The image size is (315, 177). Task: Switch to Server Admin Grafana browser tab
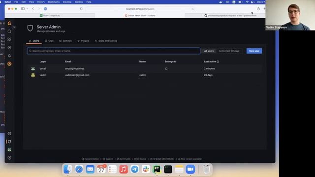tap(140, 15)
